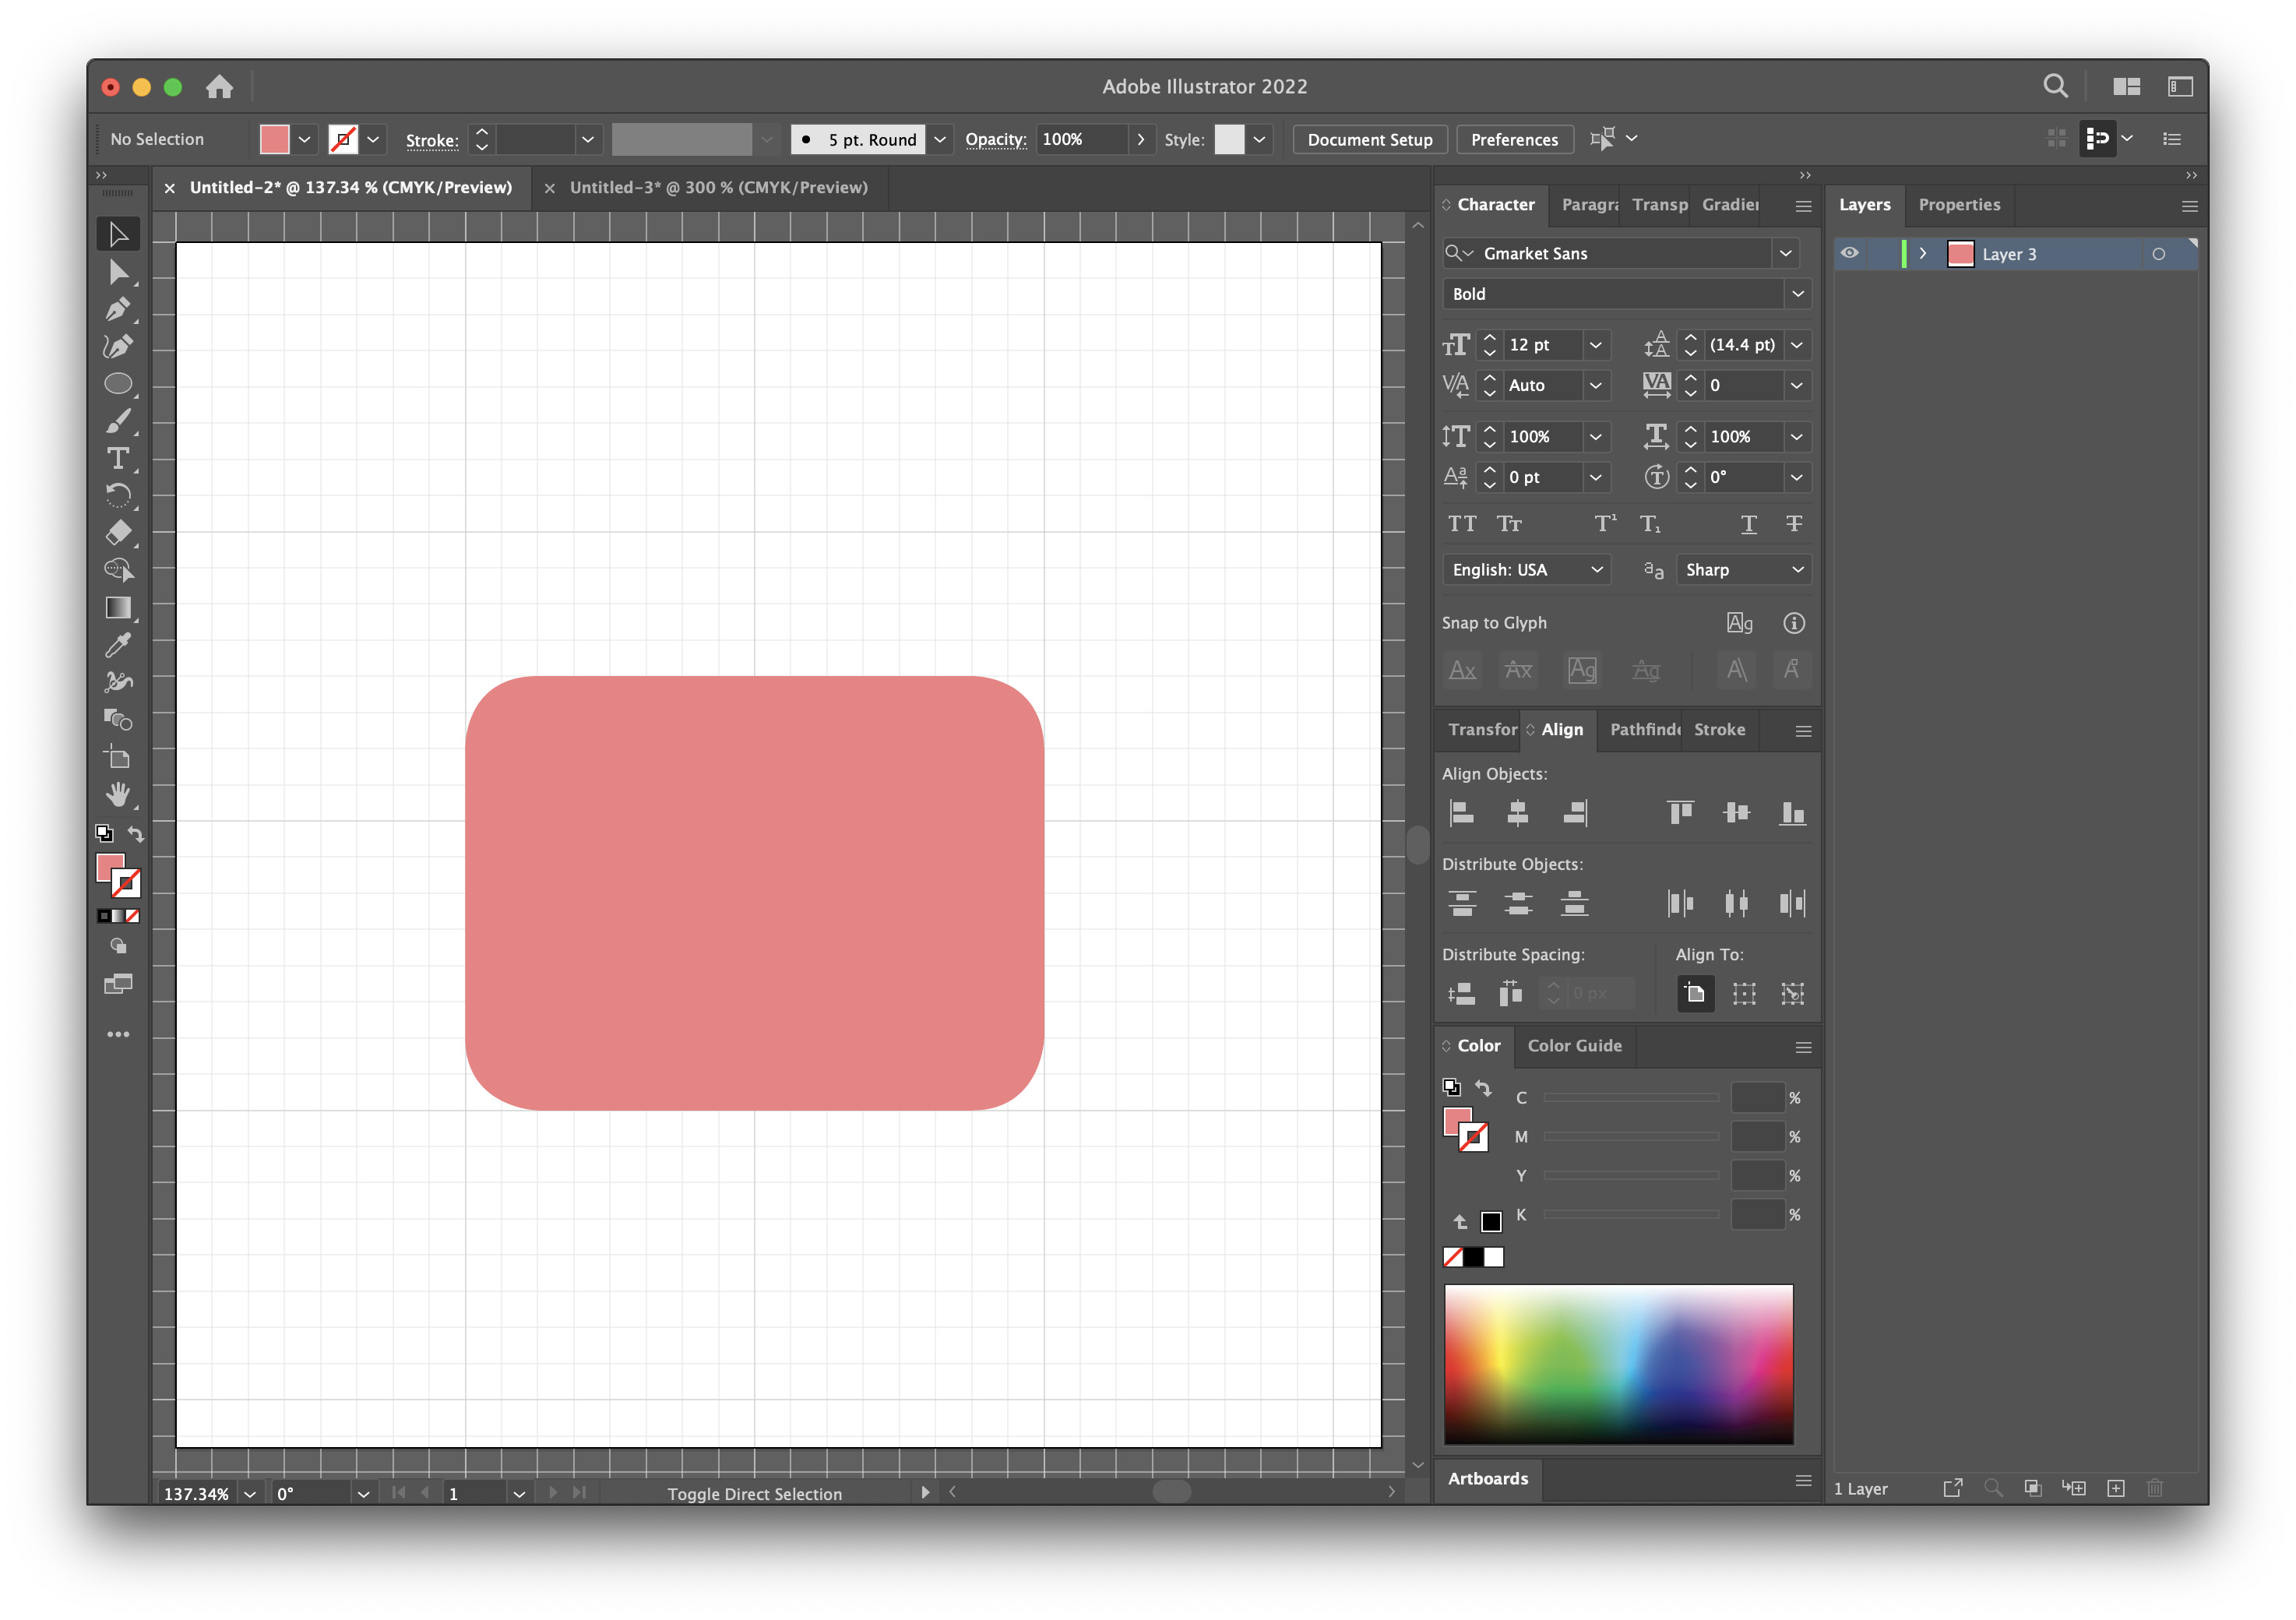Viewport: 2296px width, 1620px height.
Task: Select the Eraser tool
Action: 118,532
